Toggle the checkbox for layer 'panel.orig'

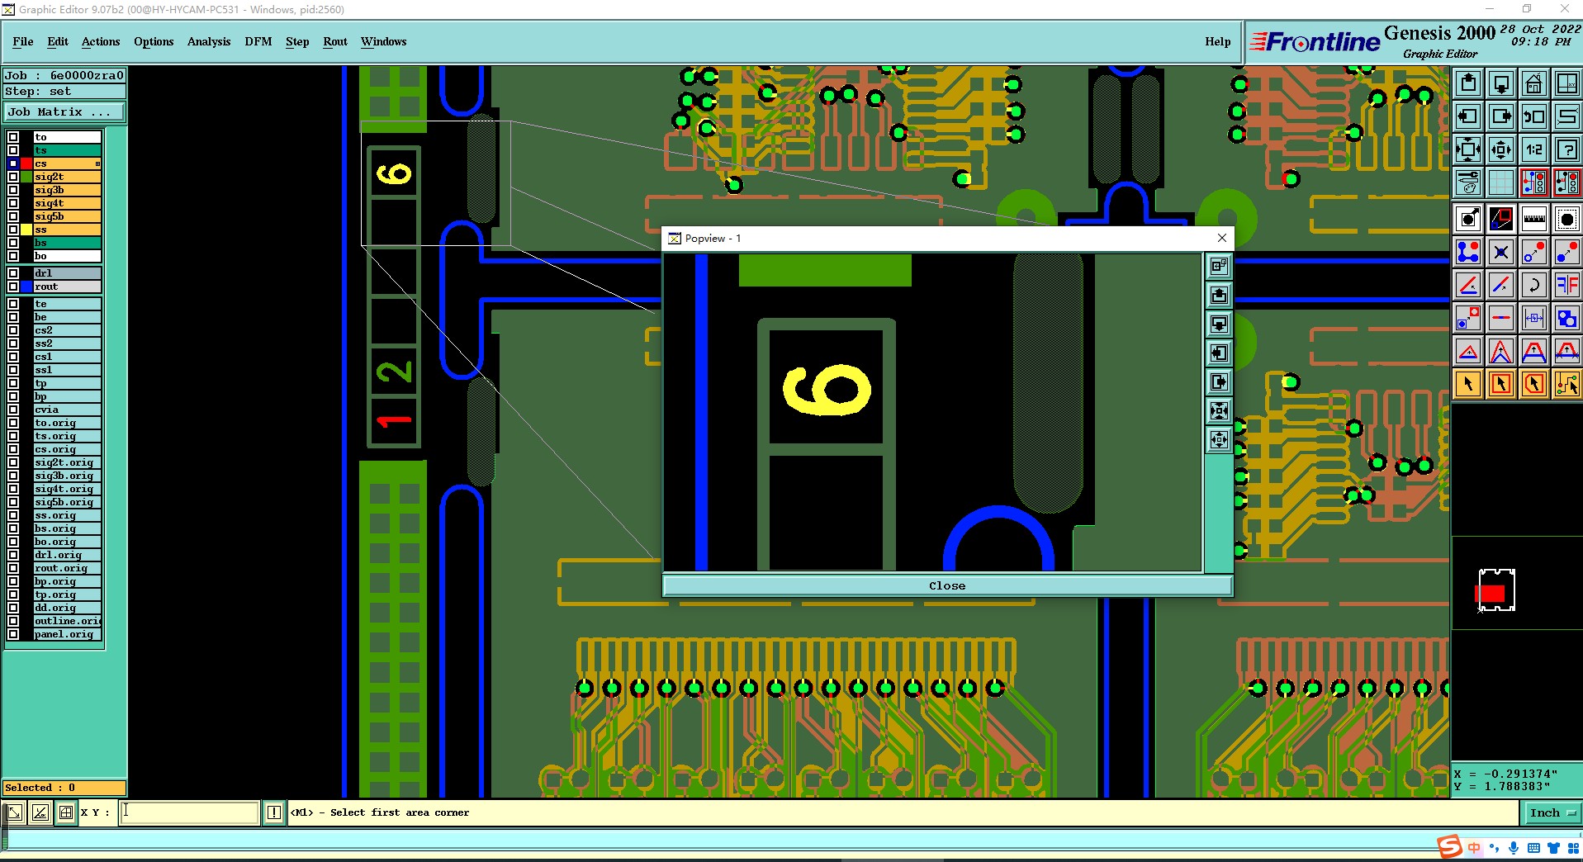pos(13,634)
